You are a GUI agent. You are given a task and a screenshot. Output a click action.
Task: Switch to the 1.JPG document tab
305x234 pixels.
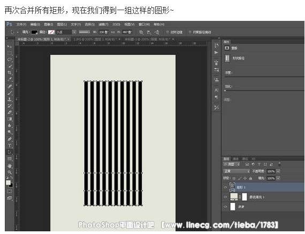click(95, 39)
